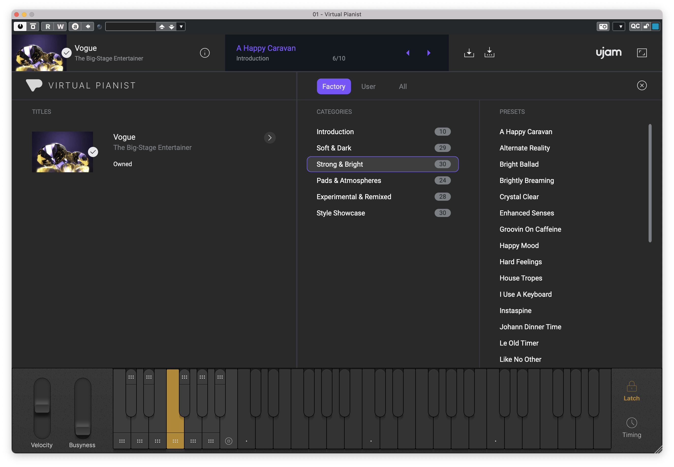Load the next host program with down arrow
674x467 pixels.
coord(172,27)
